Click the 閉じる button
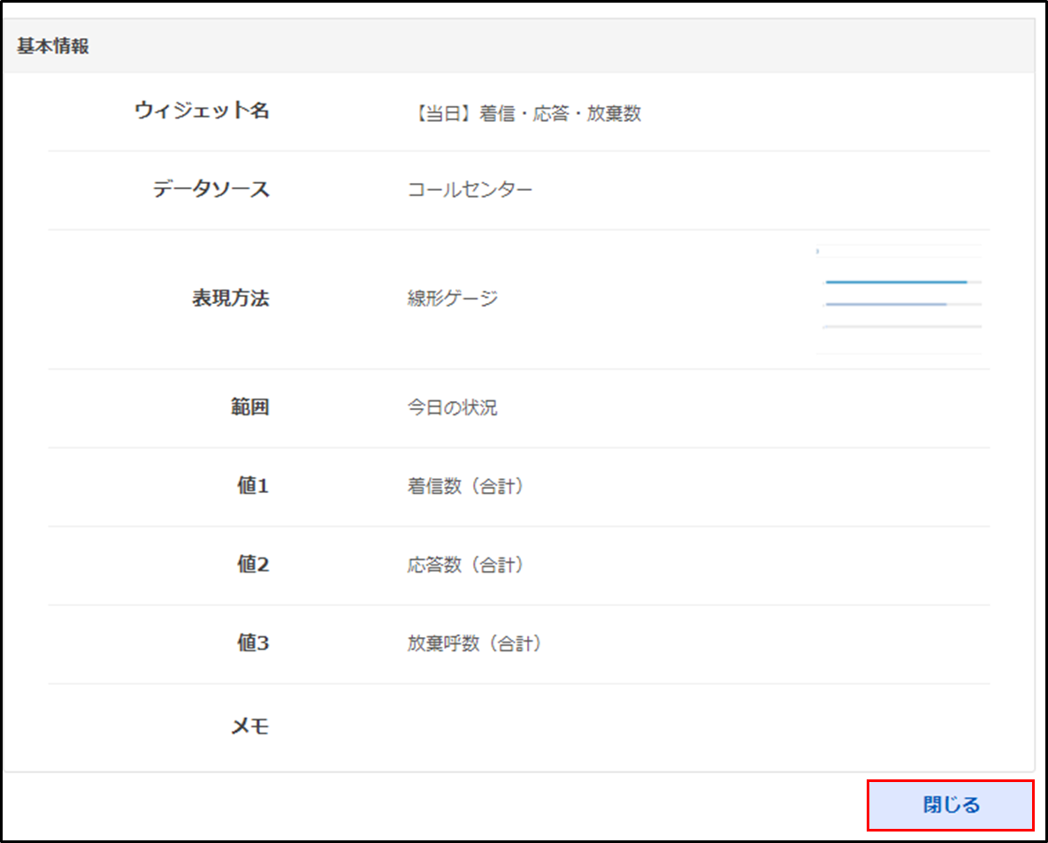The width and height of the screenshot is (1048, 843). (x=951, y=805)
